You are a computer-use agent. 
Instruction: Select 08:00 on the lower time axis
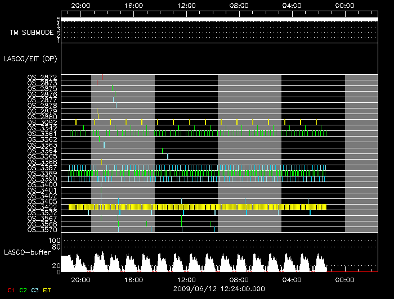(x=239, y=280)
